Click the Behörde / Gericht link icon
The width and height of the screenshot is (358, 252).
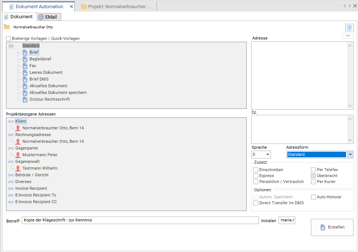point(11,175)
